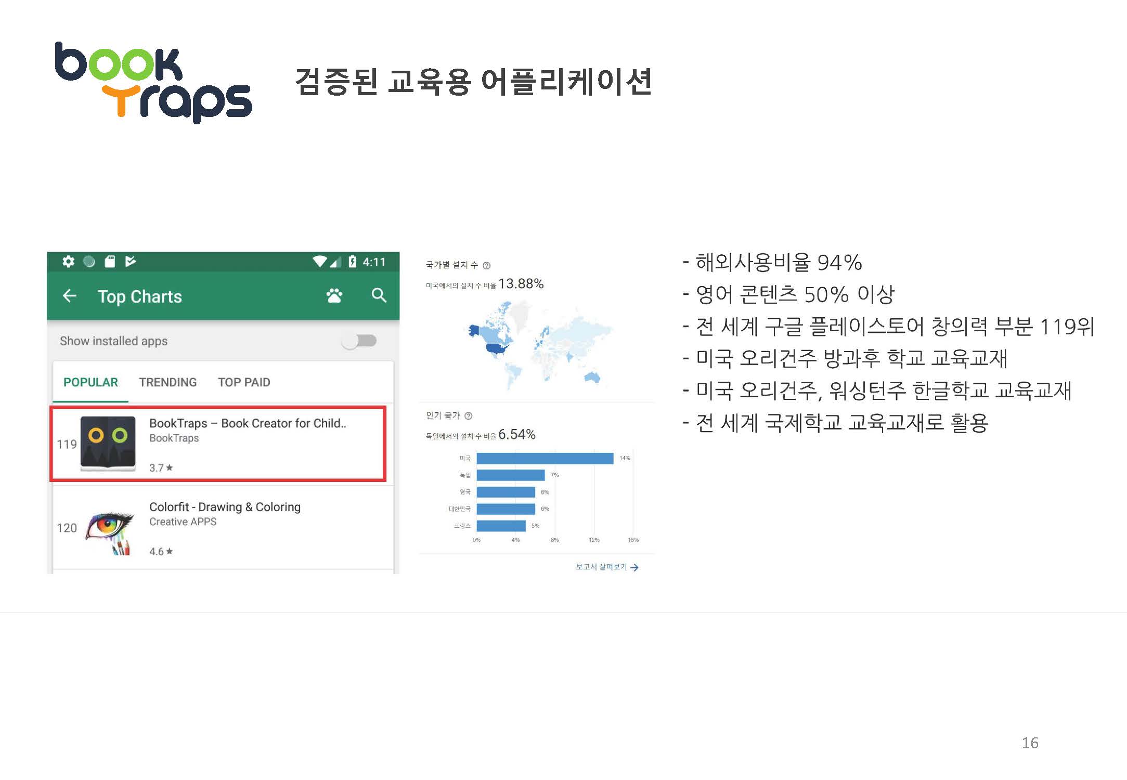This screenshot has height=780, width=1127.
Task: Click the 13.88% install share value
Action: (521, 284)
